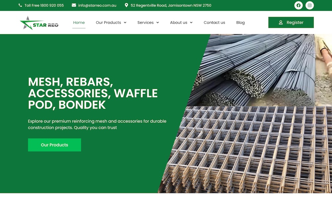
Task: Open the Facebook social icon
Action: point(298,5)
